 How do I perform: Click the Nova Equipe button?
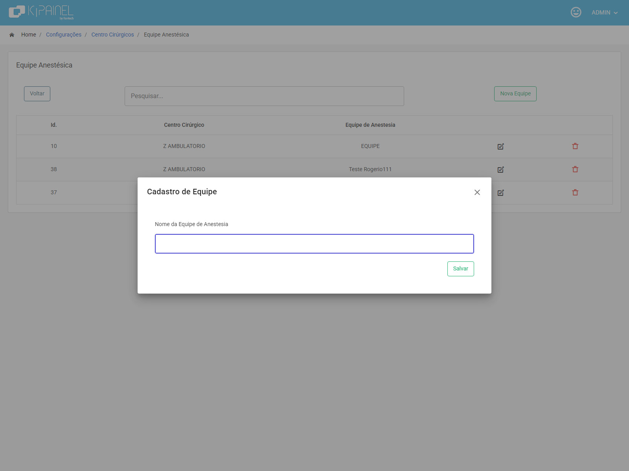coord(515,94)
